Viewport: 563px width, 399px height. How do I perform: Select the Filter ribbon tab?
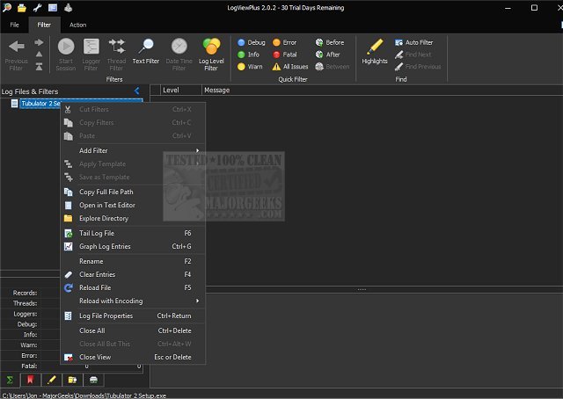click(x=44, y=25)
